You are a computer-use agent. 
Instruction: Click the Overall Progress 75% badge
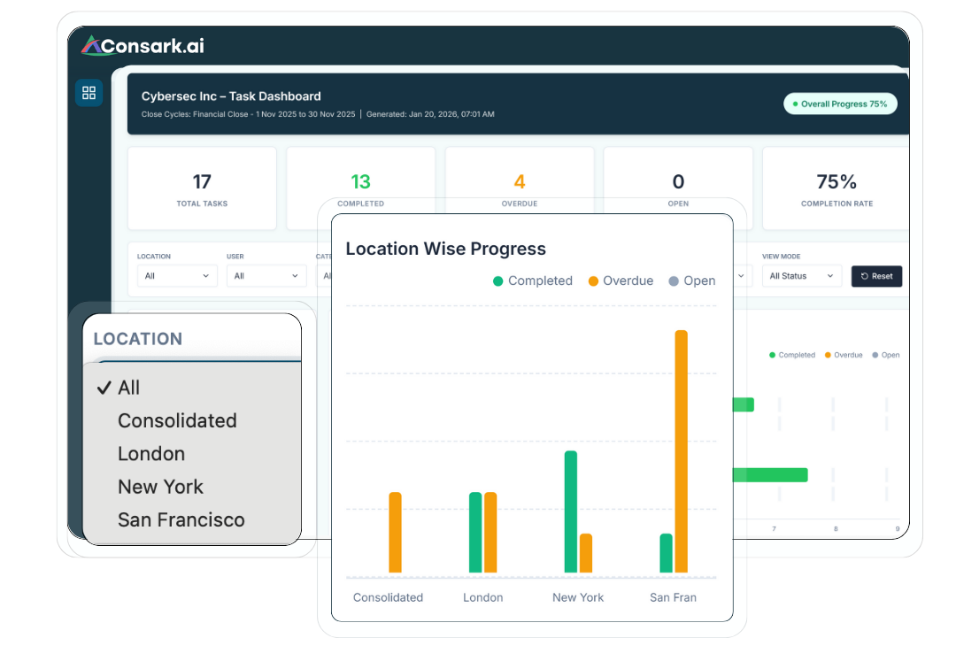(x=840, y=104)
